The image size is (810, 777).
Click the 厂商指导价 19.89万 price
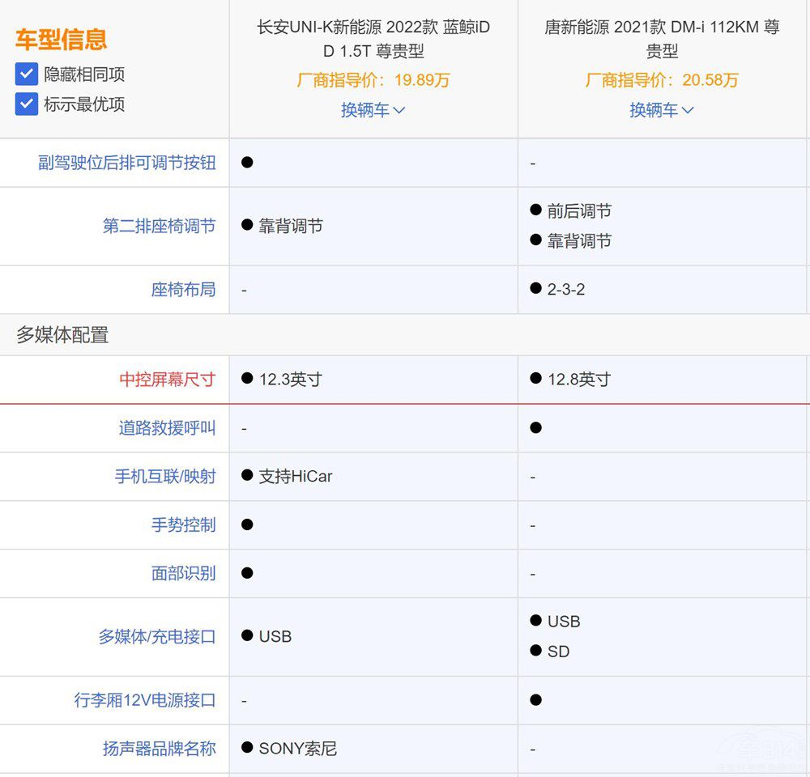pos(373,80)
